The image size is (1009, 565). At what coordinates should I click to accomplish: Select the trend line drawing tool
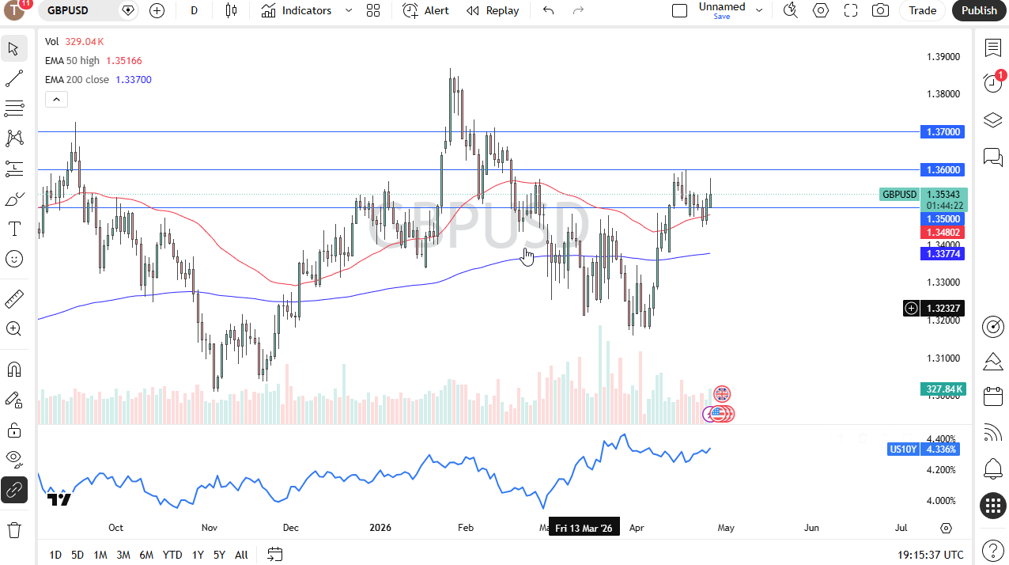[x=13, y=78]
